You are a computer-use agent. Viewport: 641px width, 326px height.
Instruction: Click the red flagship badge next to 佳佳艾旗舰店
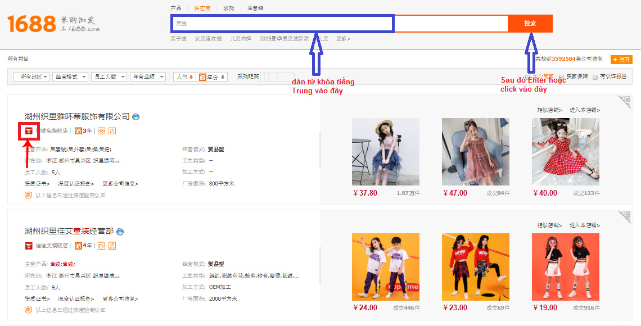[29, 246]
